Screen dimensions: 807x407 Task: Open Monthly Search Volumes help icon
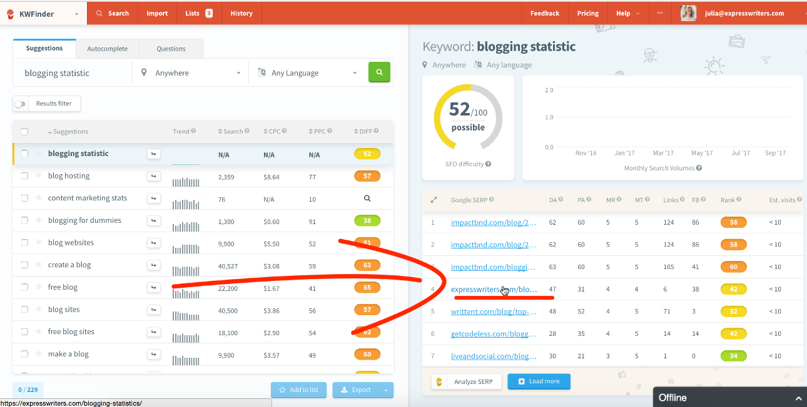[x=699, y=168]
